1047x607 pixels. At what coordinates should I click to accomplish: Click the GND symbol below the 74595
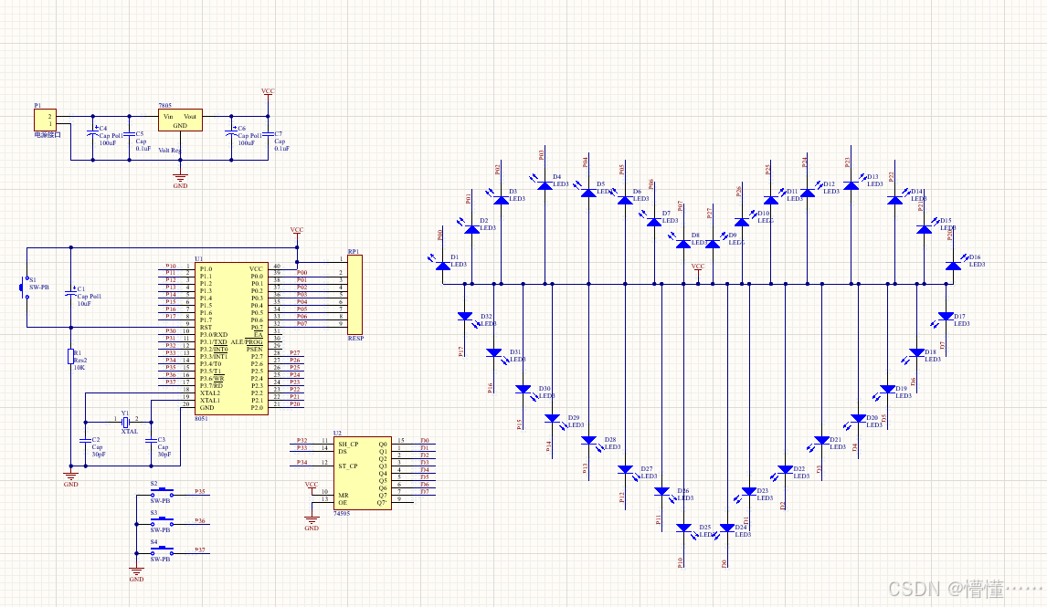click(x=312, y=521)
